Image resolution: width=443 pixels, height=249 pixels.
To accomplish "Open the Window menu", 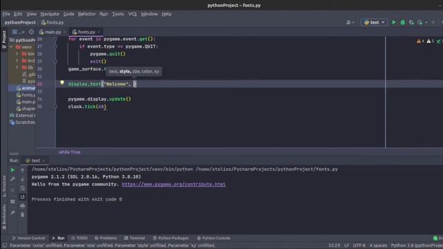I will click(150, 14).
